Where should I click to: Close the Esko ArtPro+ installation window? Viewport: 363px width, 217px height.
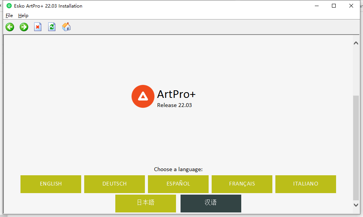351,6
